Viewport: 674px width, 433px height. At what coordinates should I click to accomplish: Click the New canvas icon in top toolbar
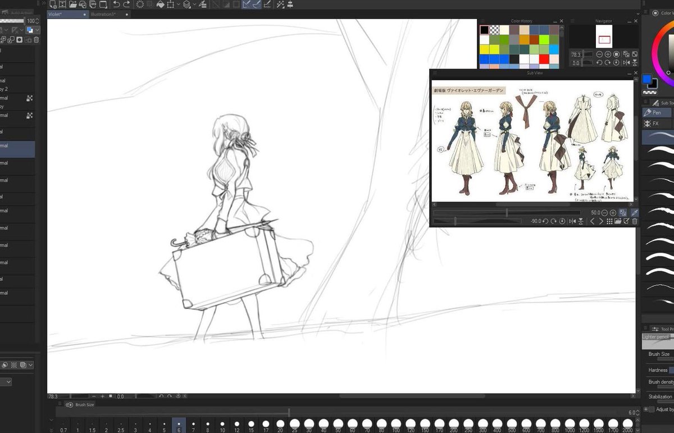pyautogui.click(x=53, y=4)
